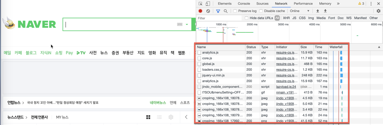This screenshot has width=383, height=125.
Task: Show more DevTools tabs chevron
Action: pyautogui.click(x=338, y=4)
